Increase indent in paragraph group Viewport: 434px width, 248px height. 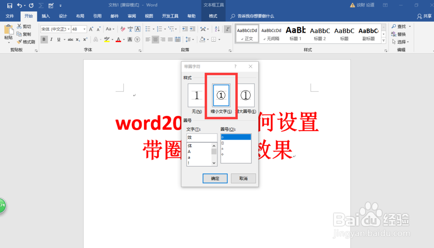tap(192, 29)
